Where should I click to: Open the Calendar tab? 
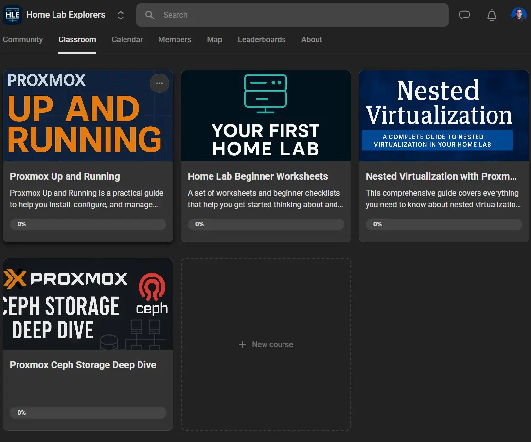[x=127, y=39]
